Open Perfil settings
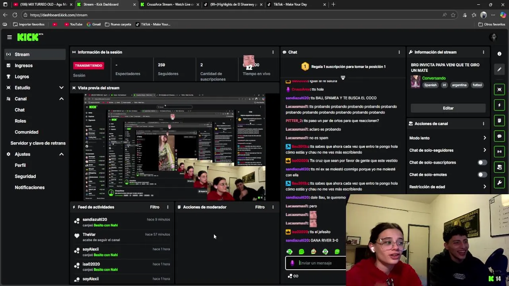Viewport: 509px width, 286px height. [20, 165]
